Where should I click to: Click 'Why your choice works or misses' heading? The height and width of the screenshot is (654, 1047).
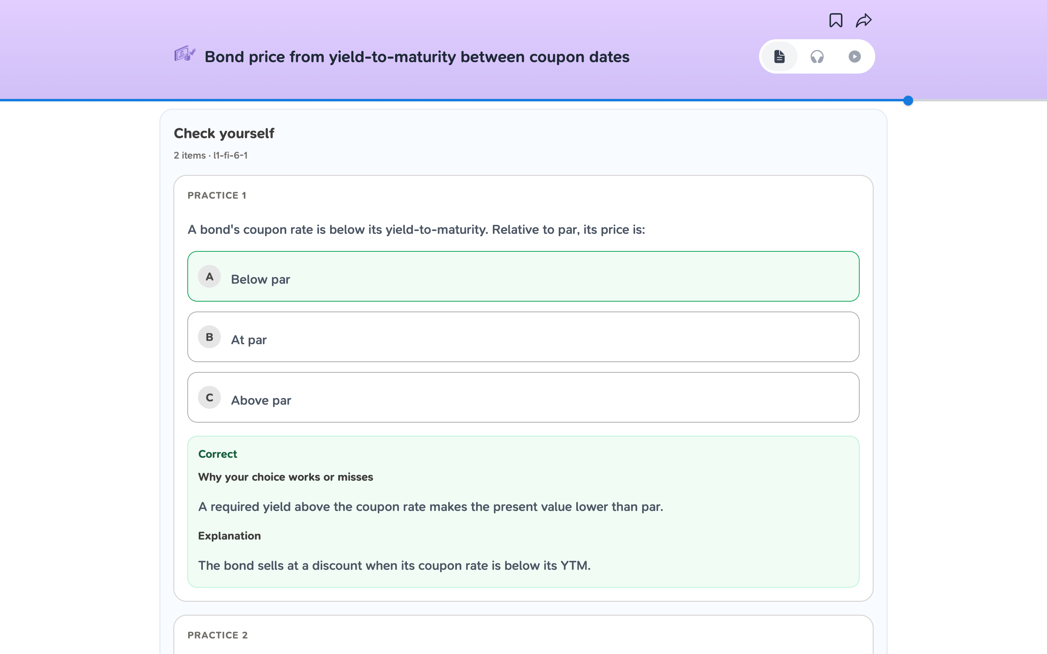[285, 477]
